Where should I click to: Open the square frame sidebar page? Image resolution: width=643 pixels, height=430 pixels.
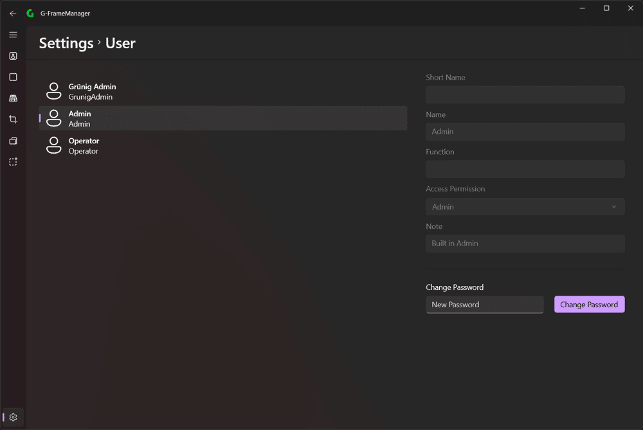click(13, 77)
